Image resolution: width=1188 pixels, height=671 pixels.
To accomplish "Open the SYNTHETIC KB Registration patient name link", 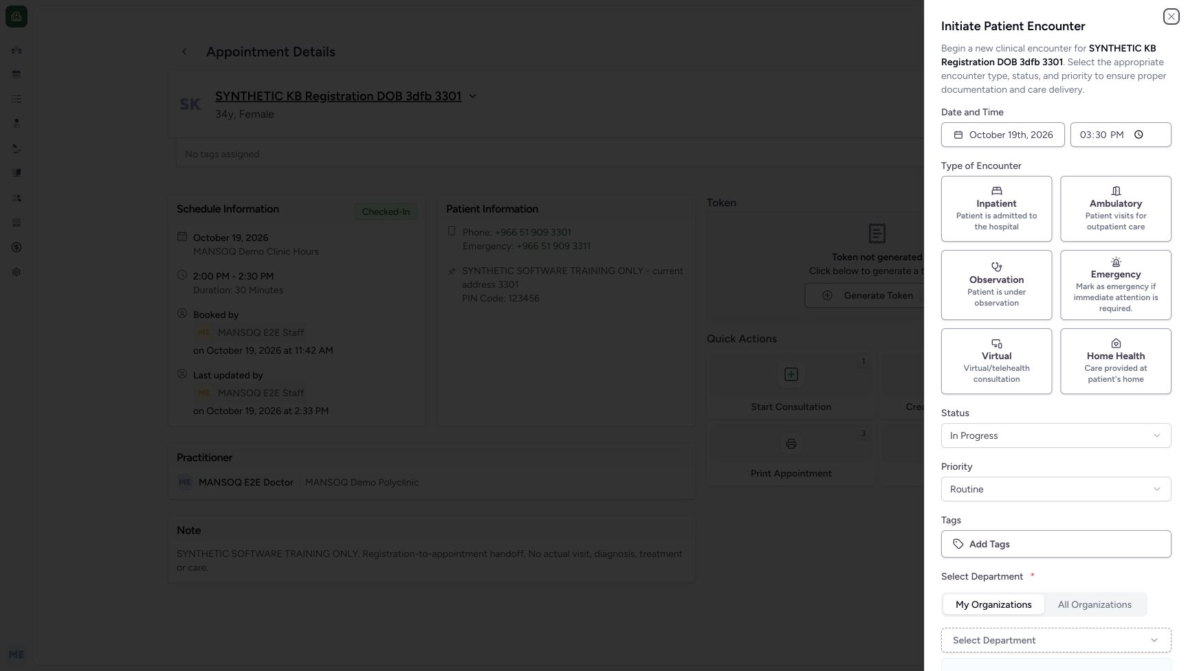I will click(x=338, y=96).
